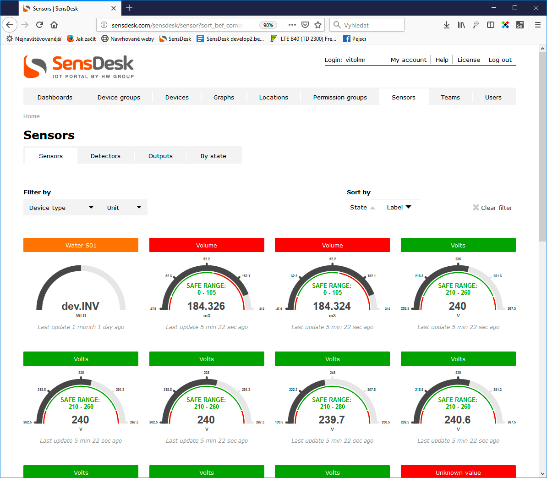The width and height of the screenshot is (547, 478).
Task: Go to the Devices page
Action: pyautogui.click(x=177, y=97)
